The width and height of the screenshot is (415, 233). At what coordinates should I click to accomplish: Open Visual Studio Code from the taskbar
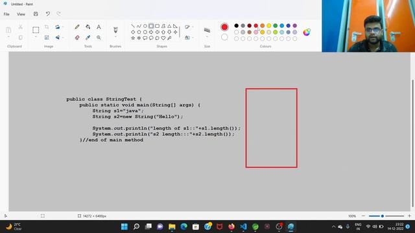[x=243, y=227]
